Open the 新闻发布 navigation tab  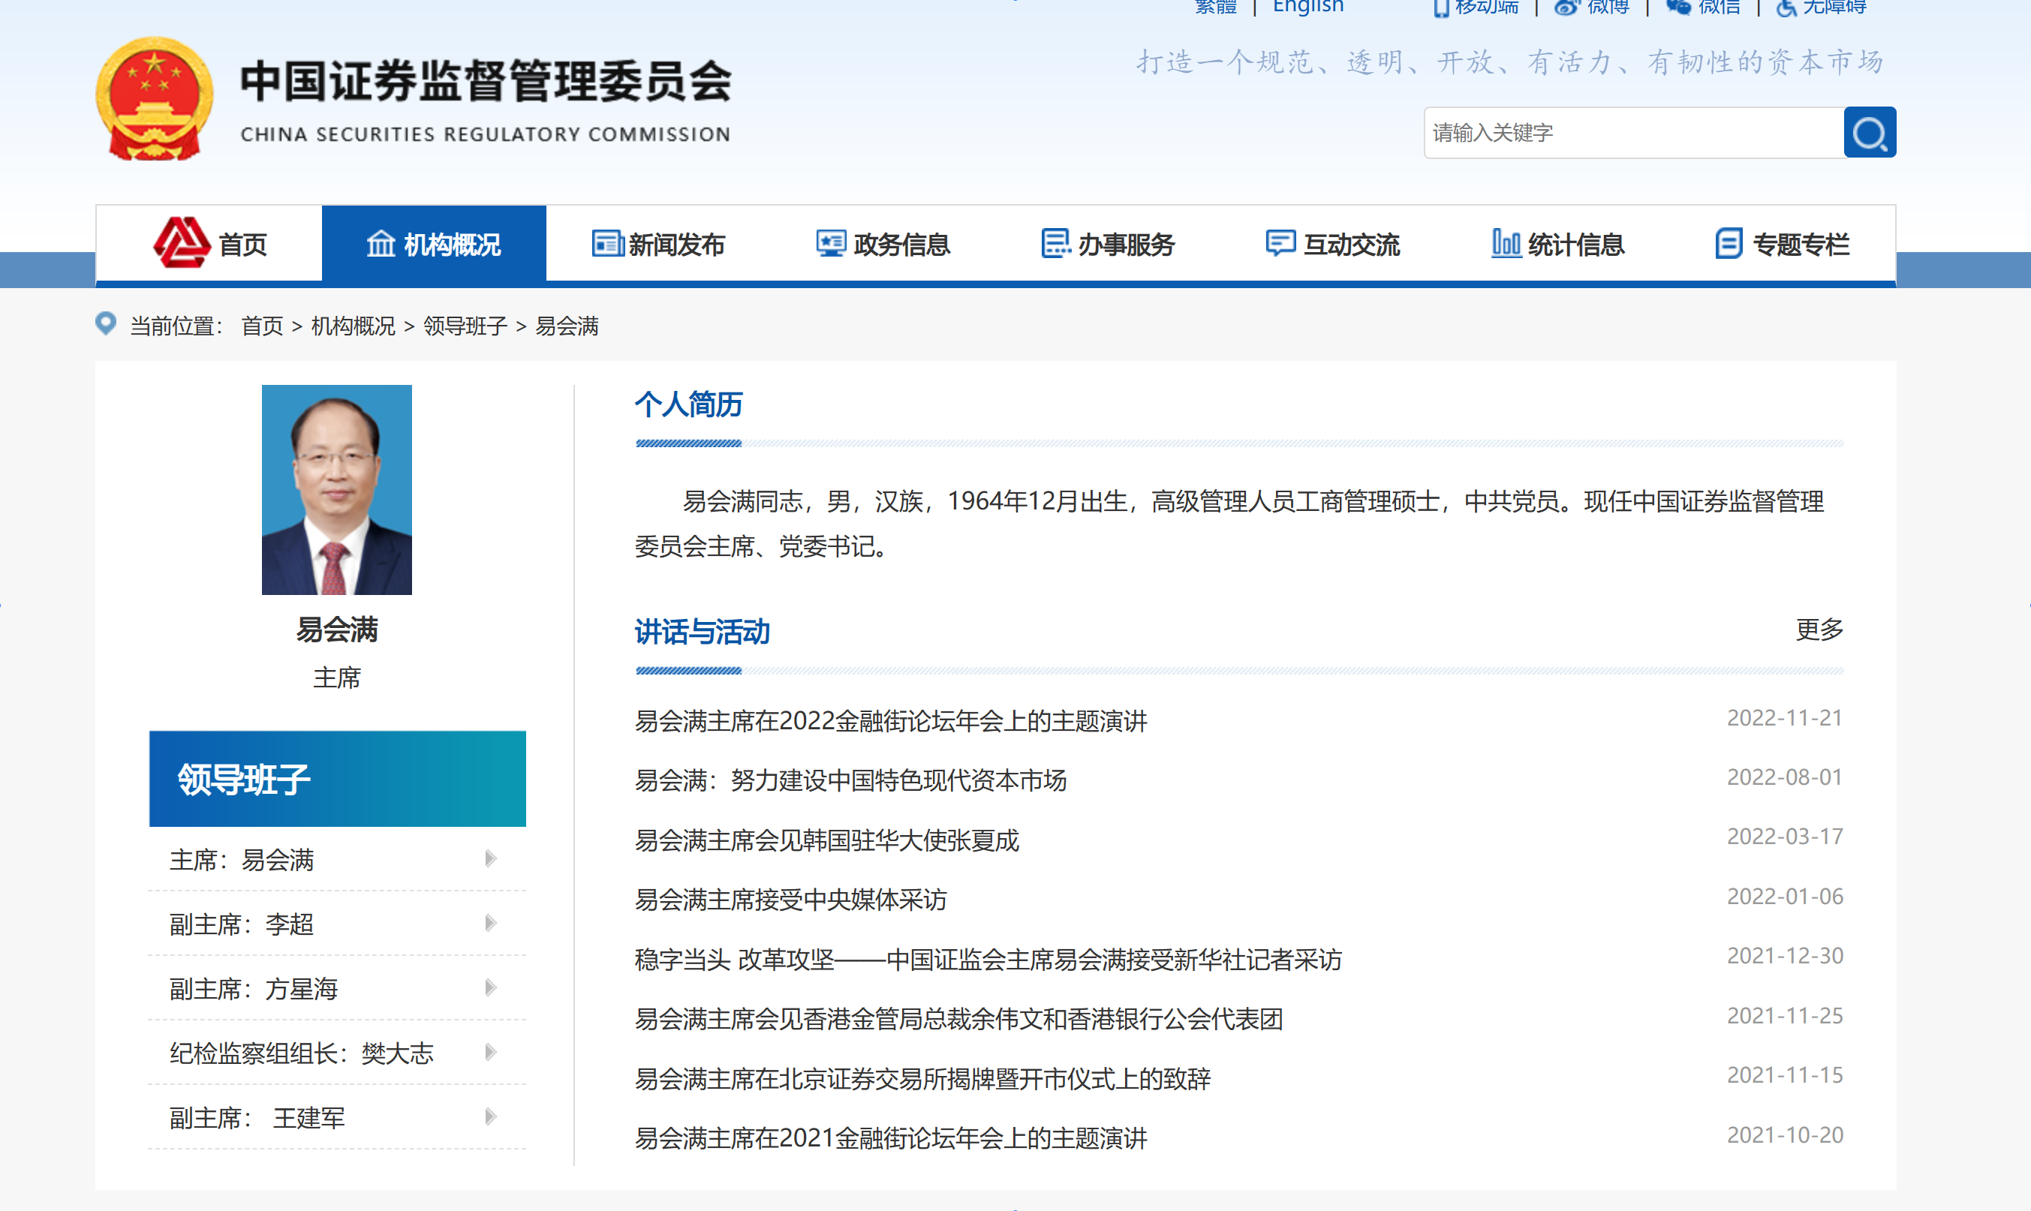pos(659,243)
